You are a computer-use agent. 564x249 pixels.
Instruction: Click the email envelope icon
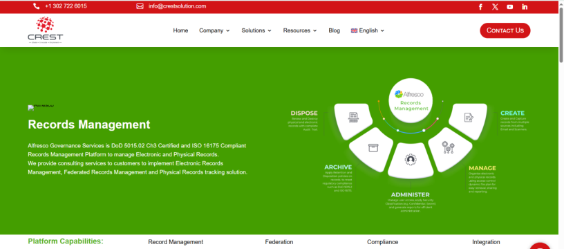(140, 6)
